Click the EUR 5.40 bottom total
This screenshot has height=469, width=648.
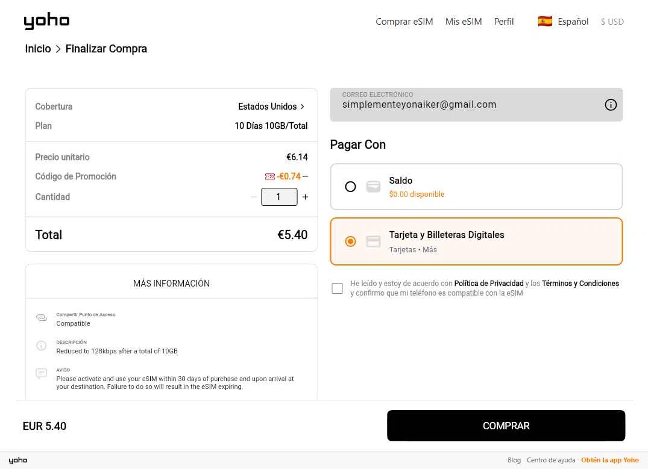point(44,426)
